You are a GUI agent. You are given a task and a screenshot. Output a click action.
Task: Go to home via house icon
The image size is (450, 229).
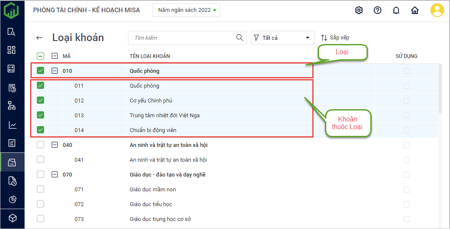click(x=415, y=10)
